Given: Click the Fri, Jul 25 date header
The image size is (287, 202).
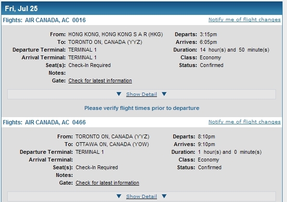Looking at the screenshot, I should click(21, 9).
